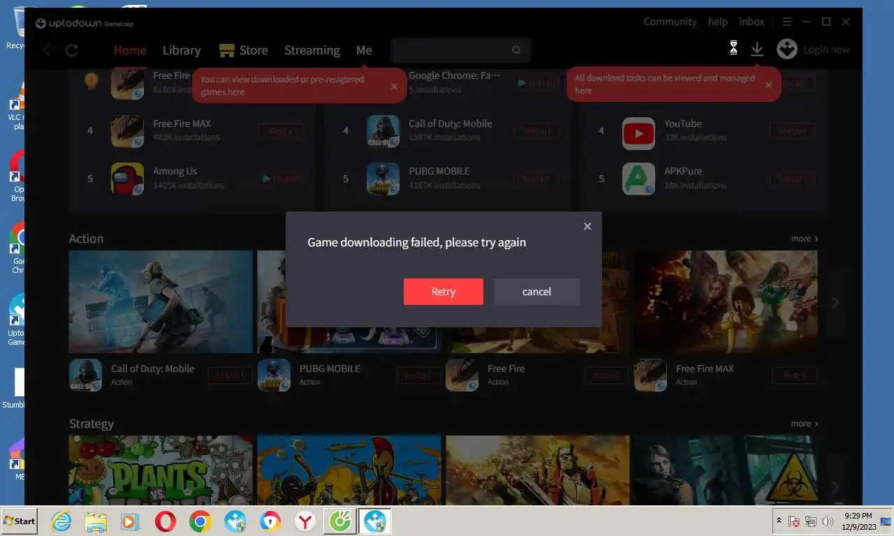
Task: Open the help link
Action: 718,22
